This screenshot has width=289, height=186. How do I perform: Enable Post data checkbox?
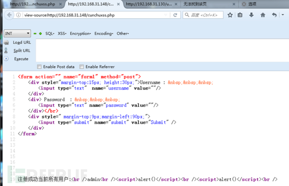(x=39, y=67)
